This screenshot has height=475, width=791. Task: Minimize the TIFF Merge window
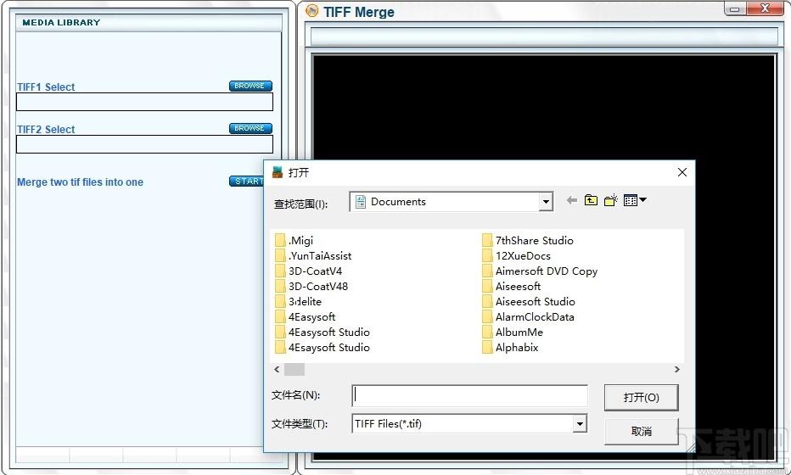pyautogui.click(x=734, y=8)
